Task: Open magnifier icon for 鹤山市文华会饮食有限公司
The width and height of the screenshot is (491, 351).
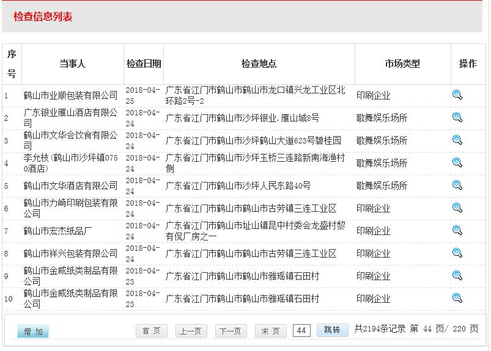Action: click(x=457, y=140)
